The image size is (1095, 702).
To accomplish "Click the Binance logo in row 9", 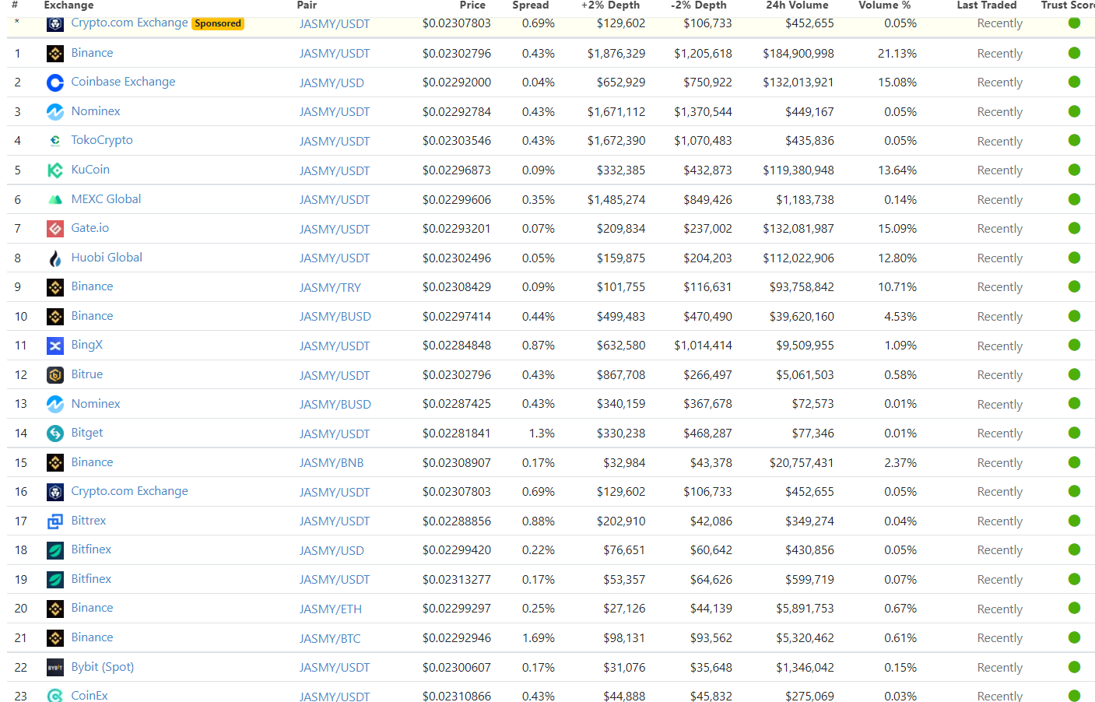I will click(55, 287).
